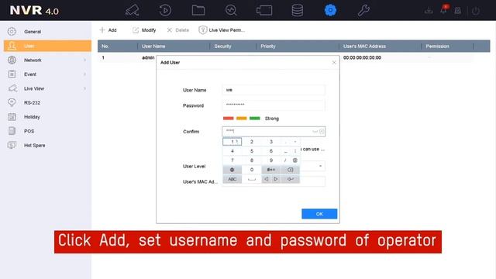The height and width of the screenshot is (279, 496).
Task: Tap key 0 on the on-screen keypad
Action: click(252, 170)
